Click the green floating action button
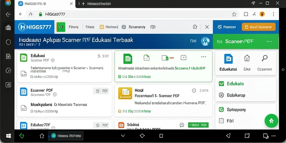Screen dimensions: 286x143 pos(271,121)
